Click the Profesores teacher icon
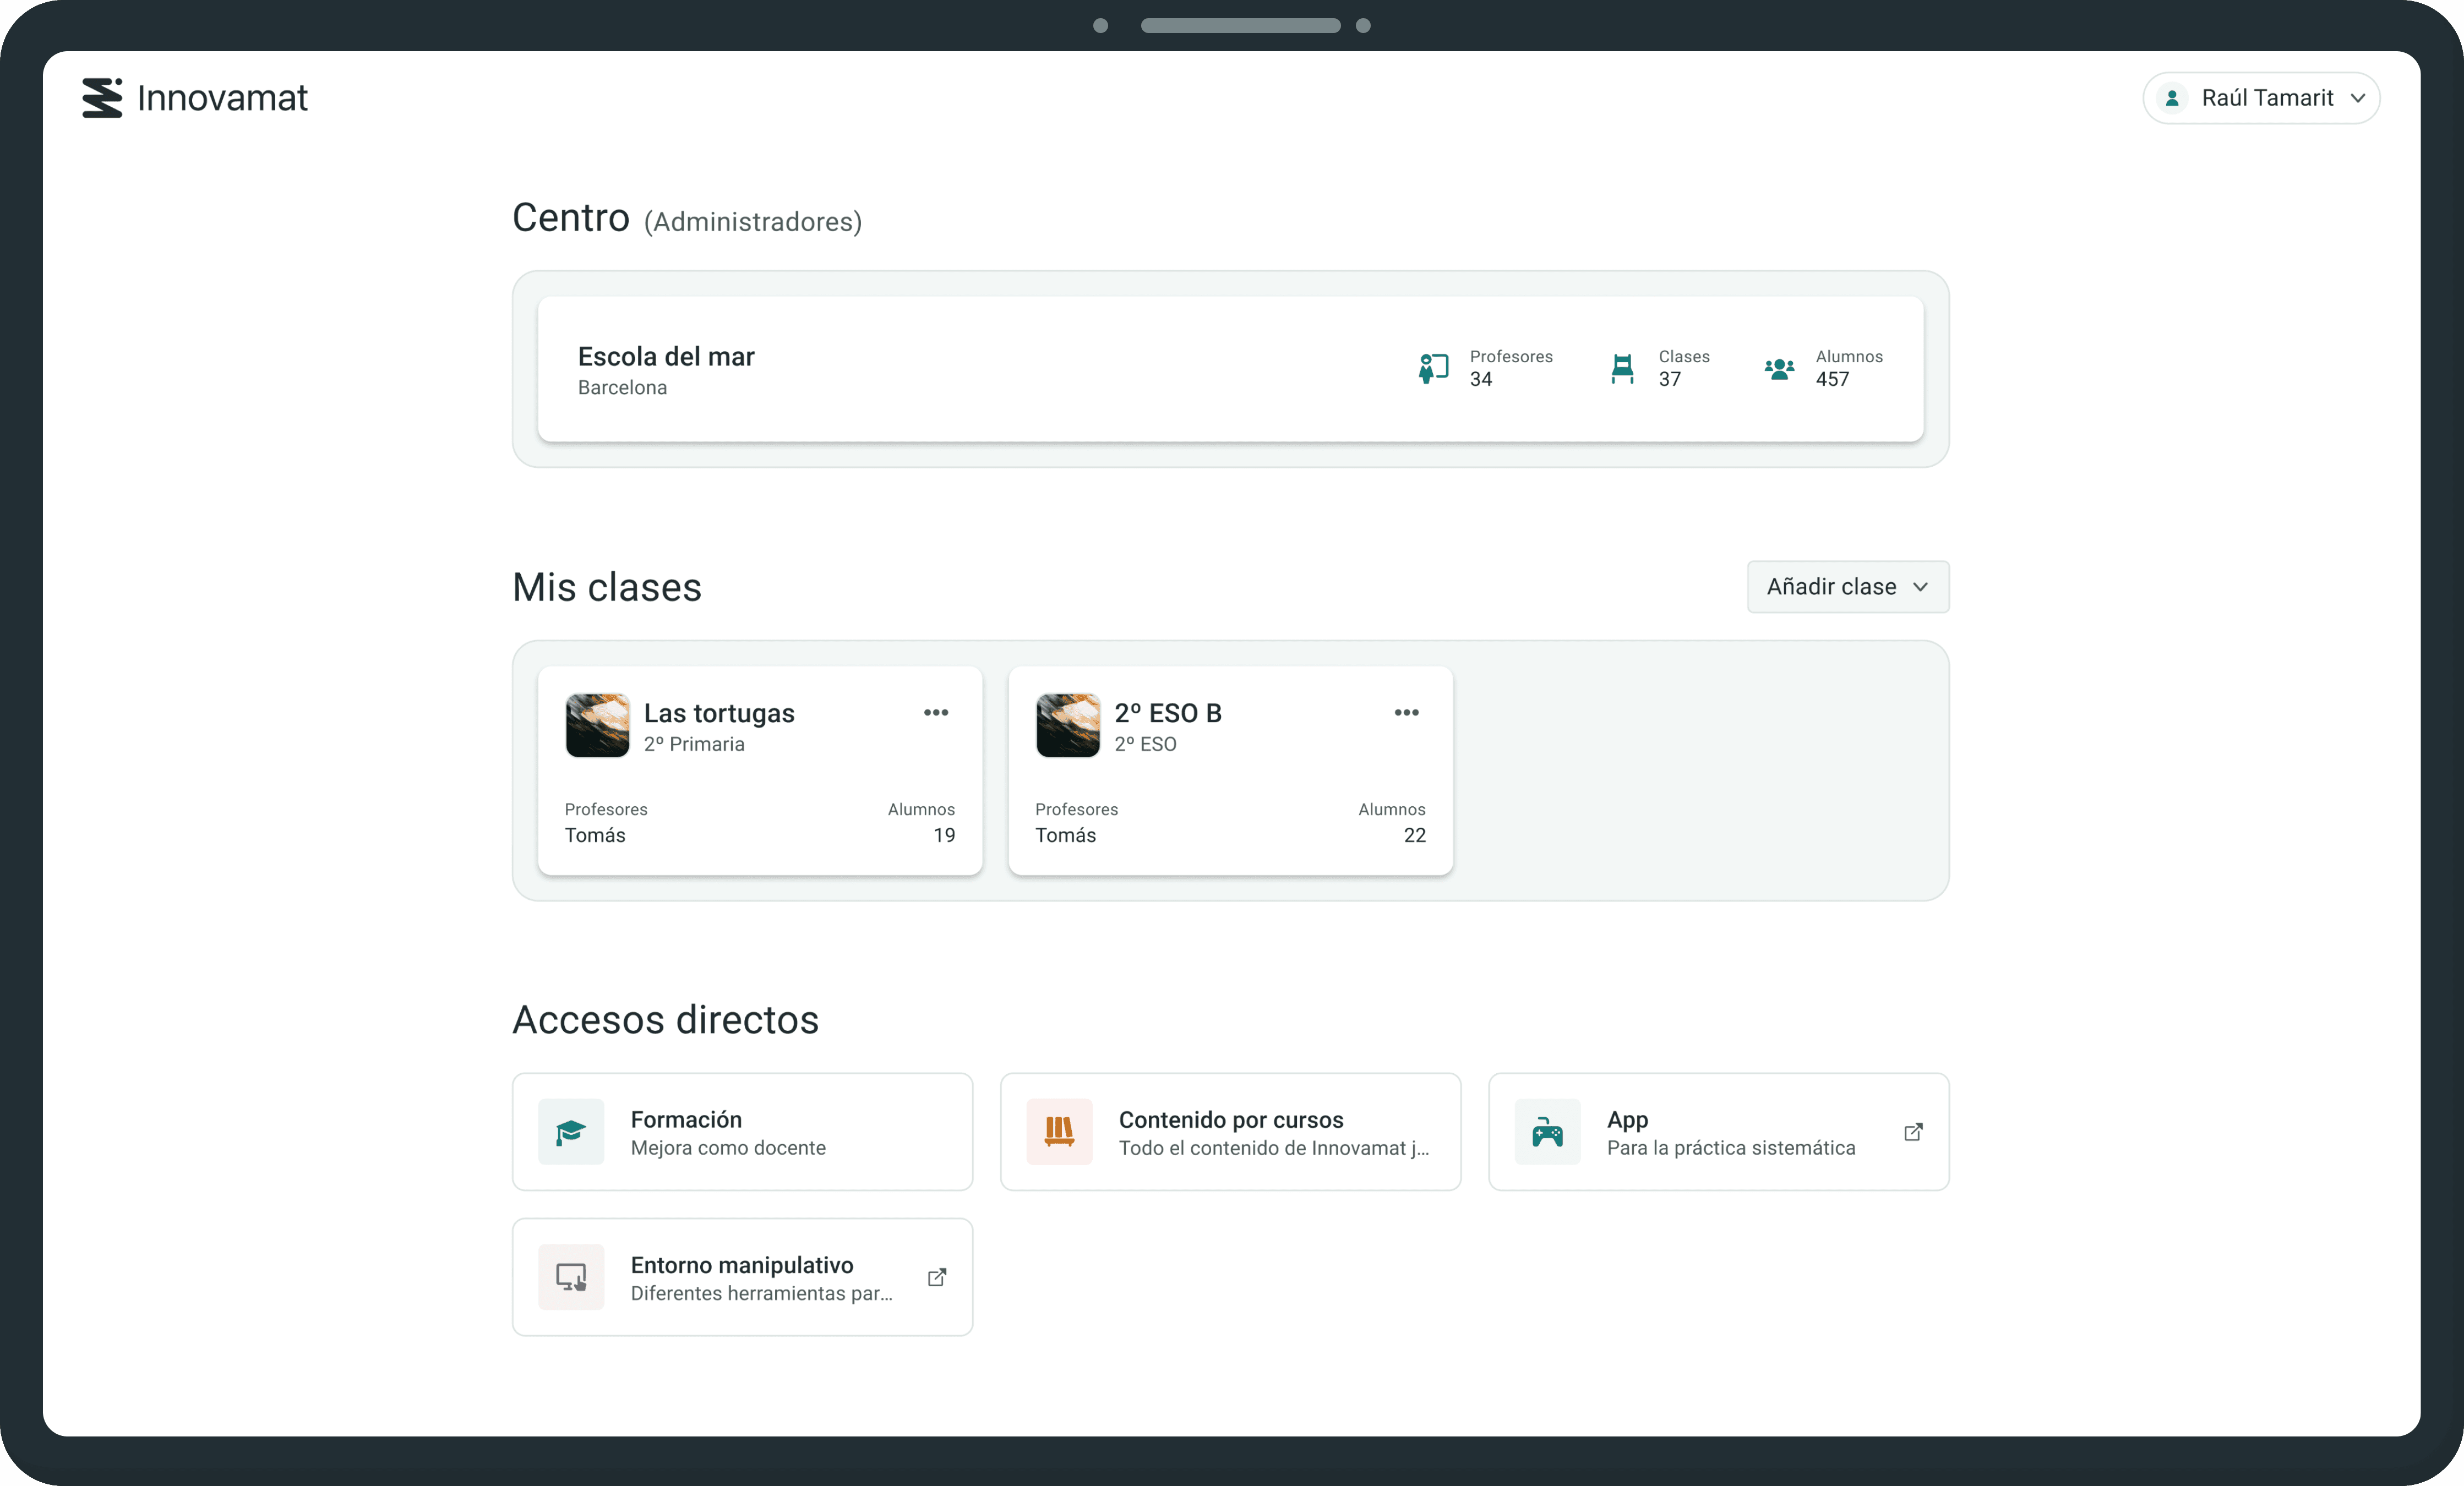Viewport: 2464px width, 1486px height. (1433, 368)
